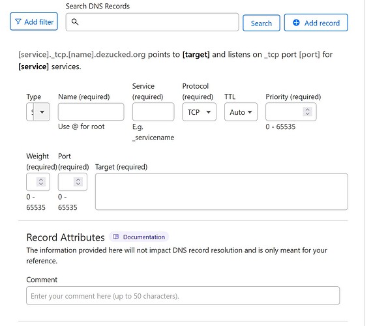The image size is (373, 326).
Task: Click the book icon beside Documentation
Action: [116, 237]
